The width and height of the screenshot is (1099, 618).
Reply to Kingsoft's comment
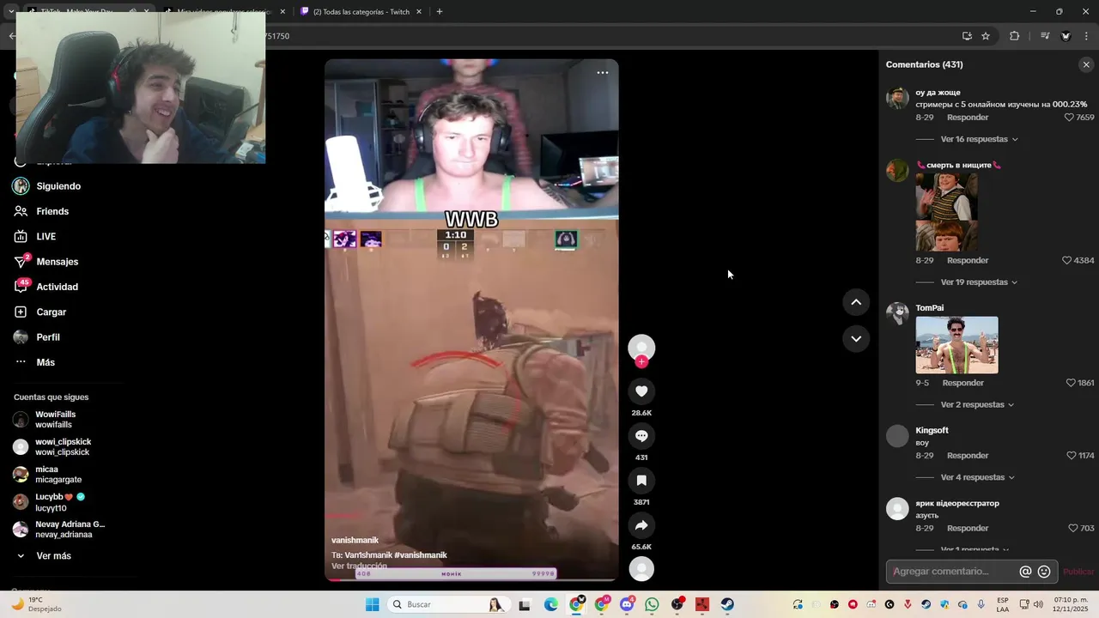click(x=968, y=456)
